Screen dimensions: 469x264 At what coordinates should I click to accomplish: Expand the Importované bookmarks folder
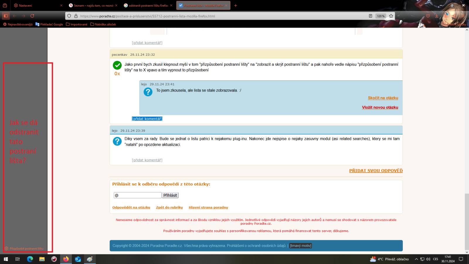click(x=77, y=24)
